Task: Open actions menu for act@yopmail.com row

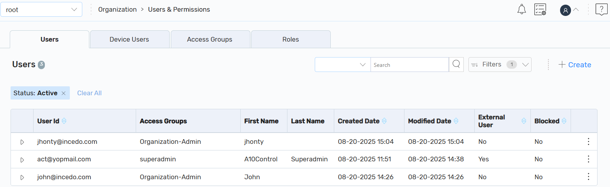Action: (589, 159)
